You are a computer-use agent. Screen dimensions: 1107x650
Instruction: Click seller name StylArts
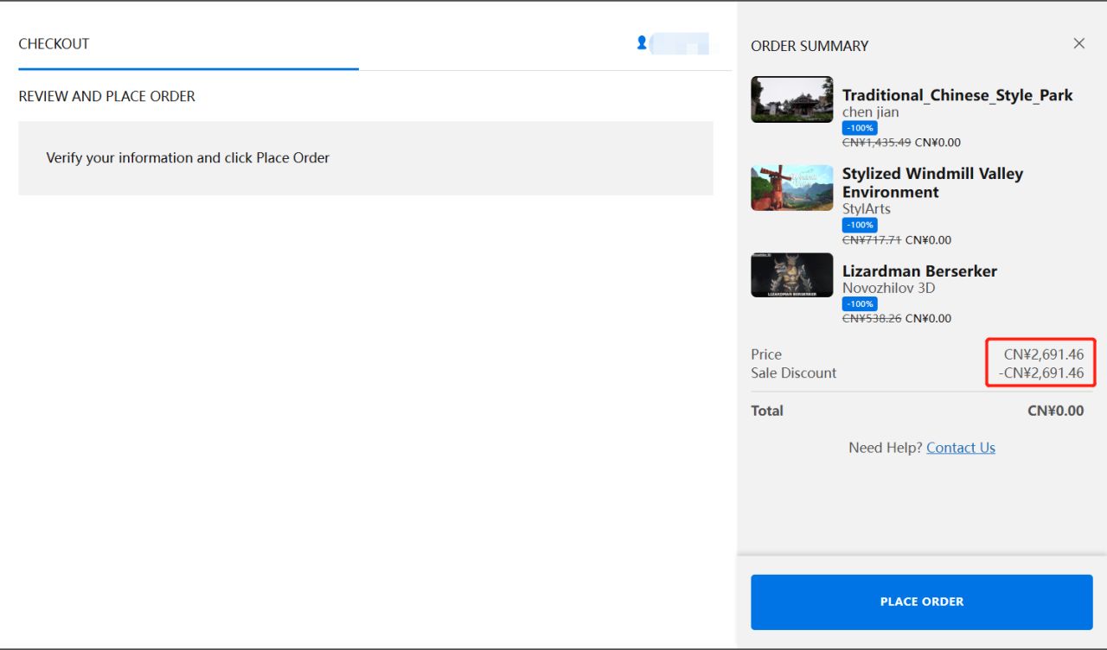[x=867, y=208]
